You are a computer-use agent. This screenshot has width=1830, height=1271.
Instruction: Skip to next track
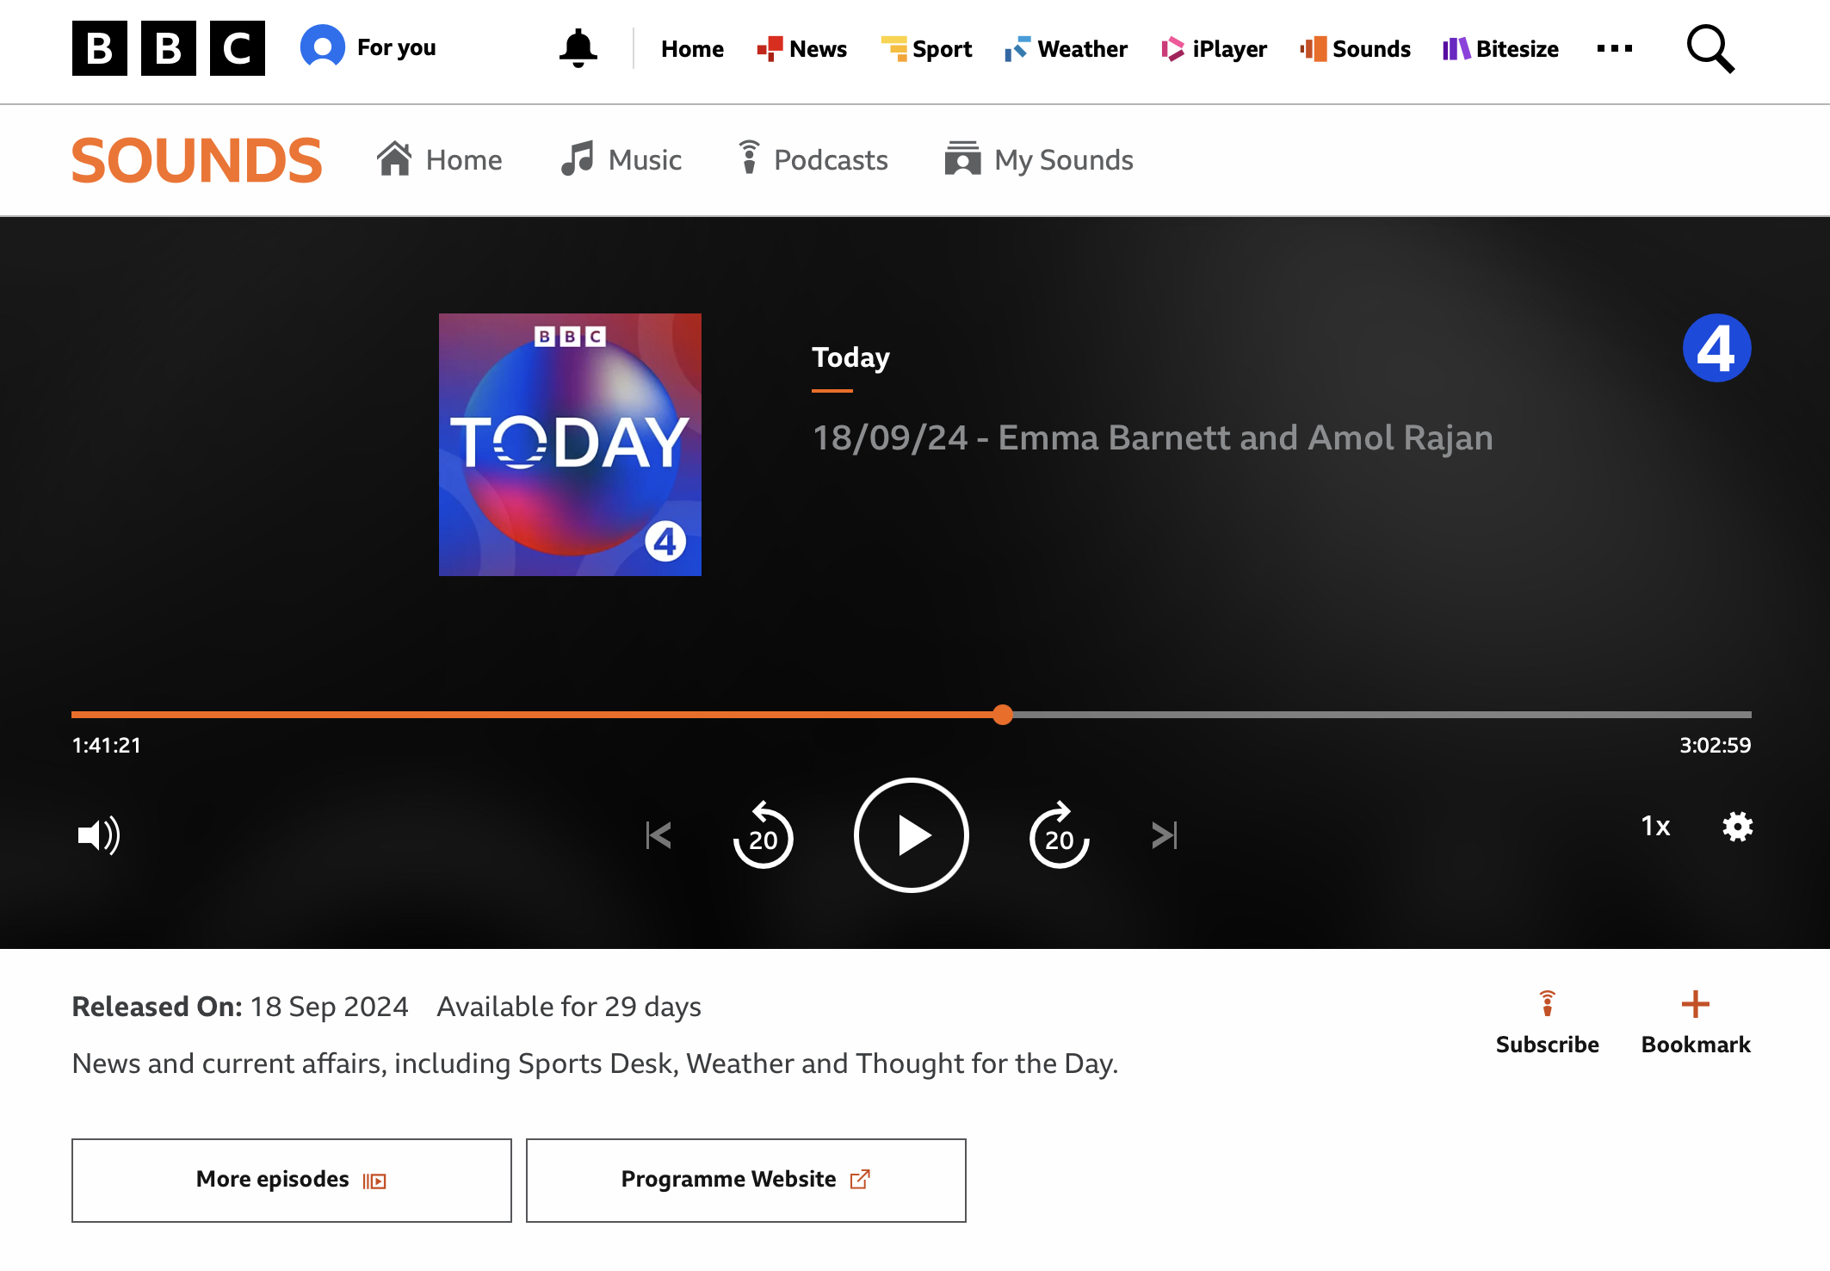1165,835
